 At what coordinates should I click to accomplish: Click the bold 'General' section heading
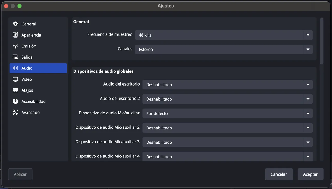pos(81,22)
